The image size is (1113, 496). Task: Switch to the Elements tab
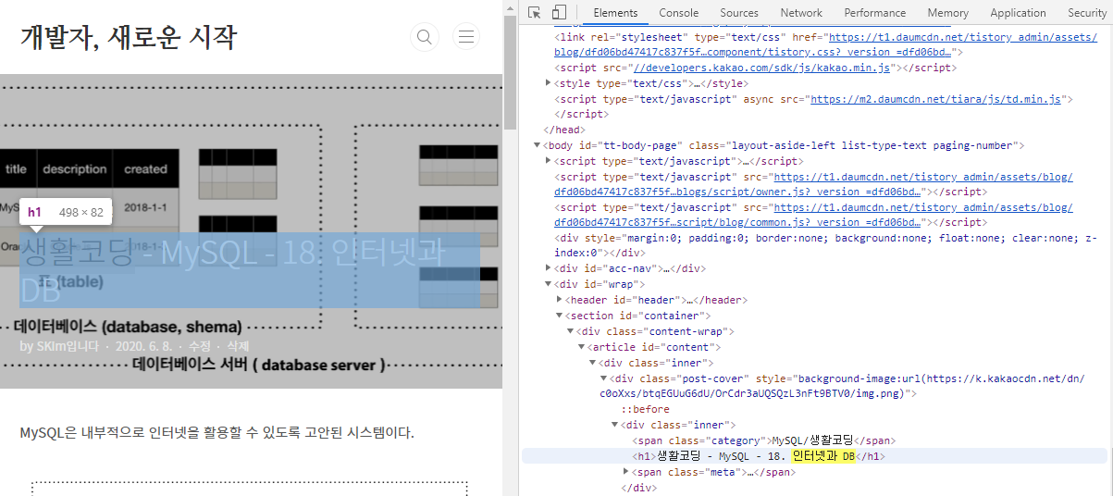pyautogui.click(x=615, y=13)
